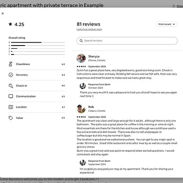Image resolution: width=183 pixels, height=183 pixels.
Task: Close the reviews modal with the X
Action: click(2, 13)
